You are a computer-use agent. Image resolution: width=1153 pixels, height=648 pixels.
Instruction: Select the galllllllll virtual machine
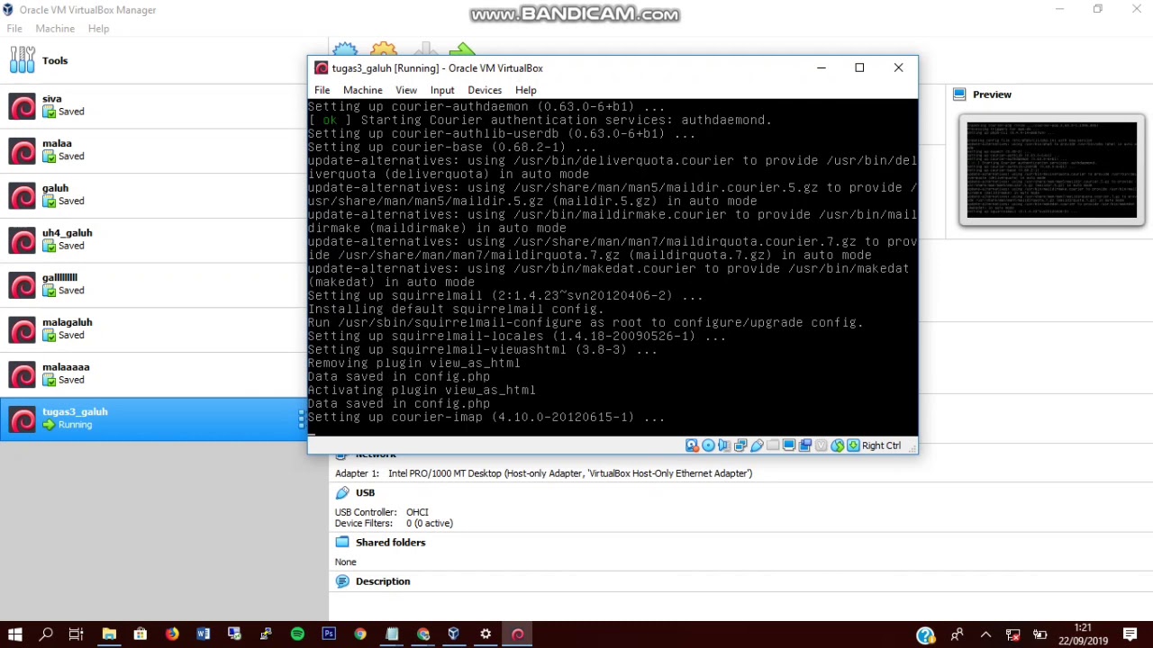click(x=153, y=284)
